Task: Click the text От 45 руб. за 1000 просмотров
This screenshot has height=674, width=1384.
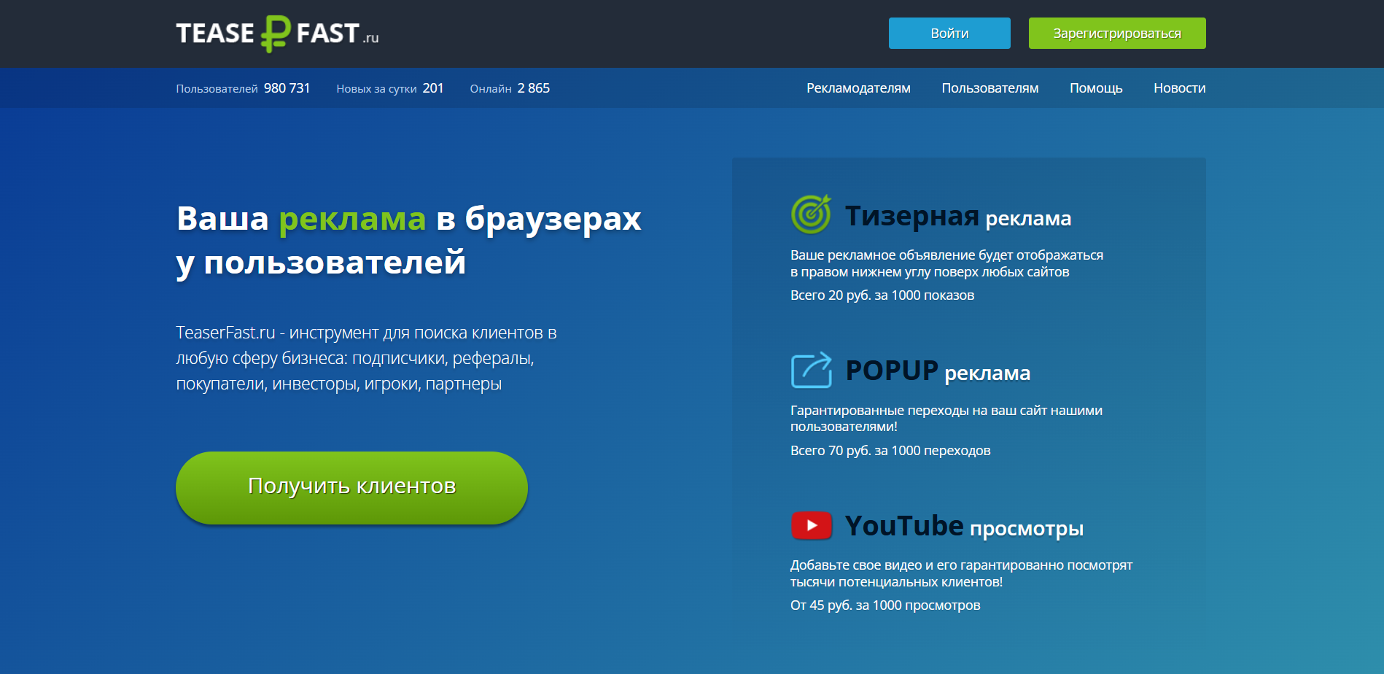Action: (885, 605)
